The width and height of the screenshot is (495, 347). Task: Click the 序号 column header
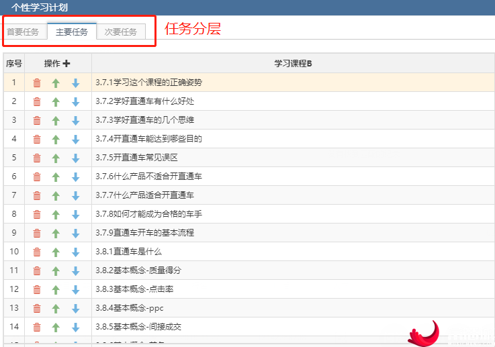14,63
